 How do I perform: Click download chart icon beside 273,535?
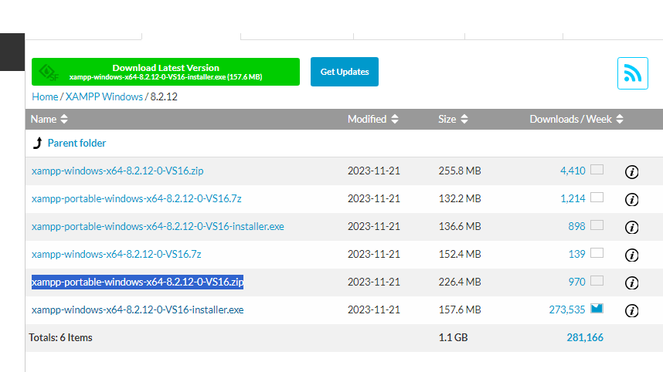pos(597,309)
